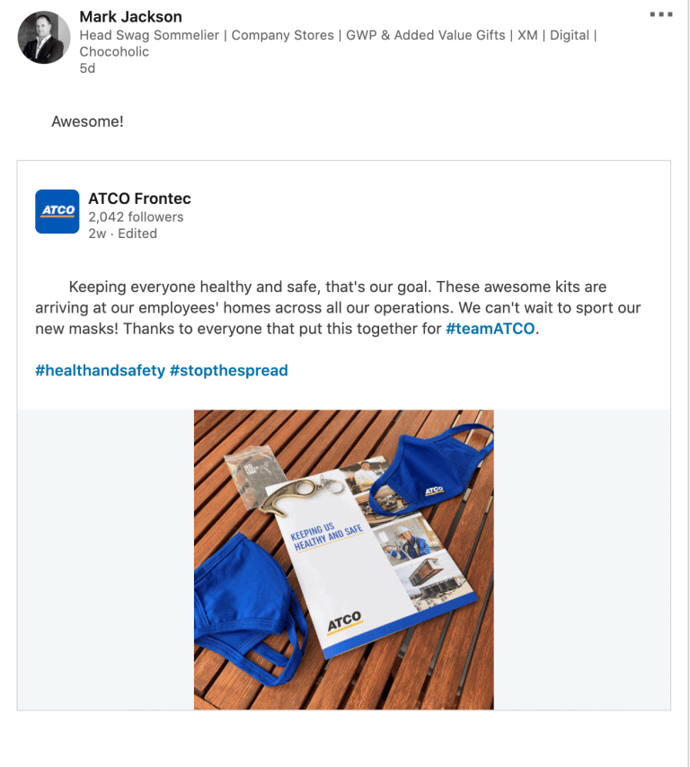Click the '2w · Edited' timestamp

121,233
